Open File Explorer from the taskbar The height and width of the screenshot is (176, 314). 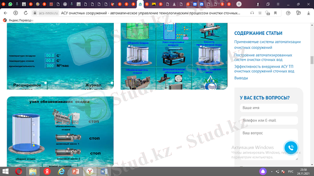(x=33, y=171)
